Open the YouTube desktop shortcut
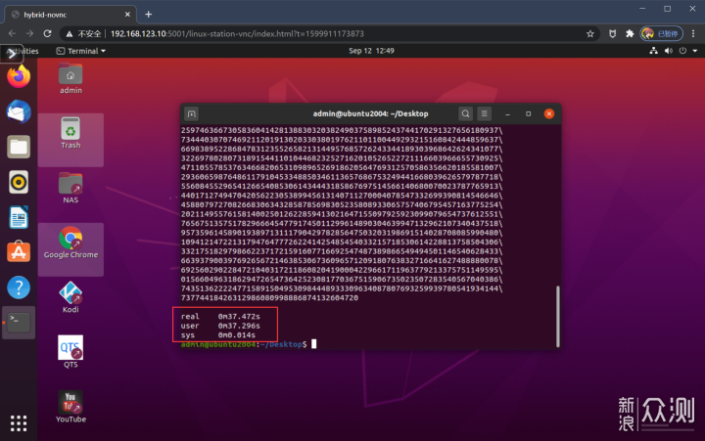The width and height of the screenshot is (705, 441). pyautogui.click(x=70, y=406)
